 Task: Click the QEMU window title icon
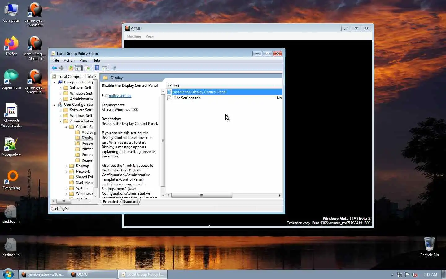click(127, 29)
